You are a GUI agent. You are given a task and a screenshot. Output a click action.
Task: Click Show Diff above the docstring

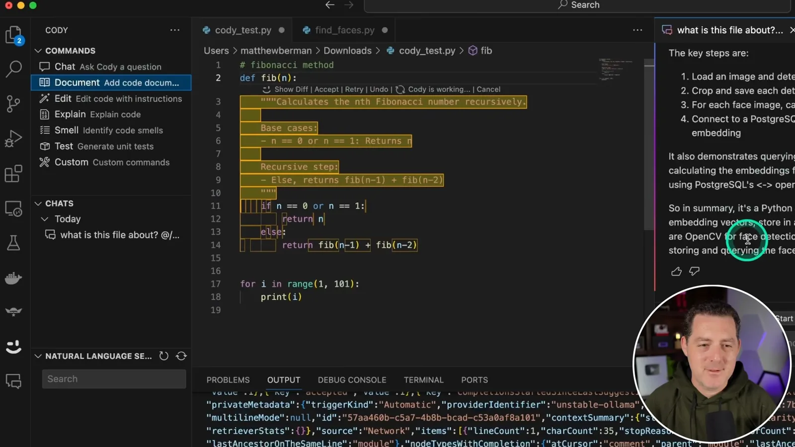pyautogui.click(x=291, y=89)
